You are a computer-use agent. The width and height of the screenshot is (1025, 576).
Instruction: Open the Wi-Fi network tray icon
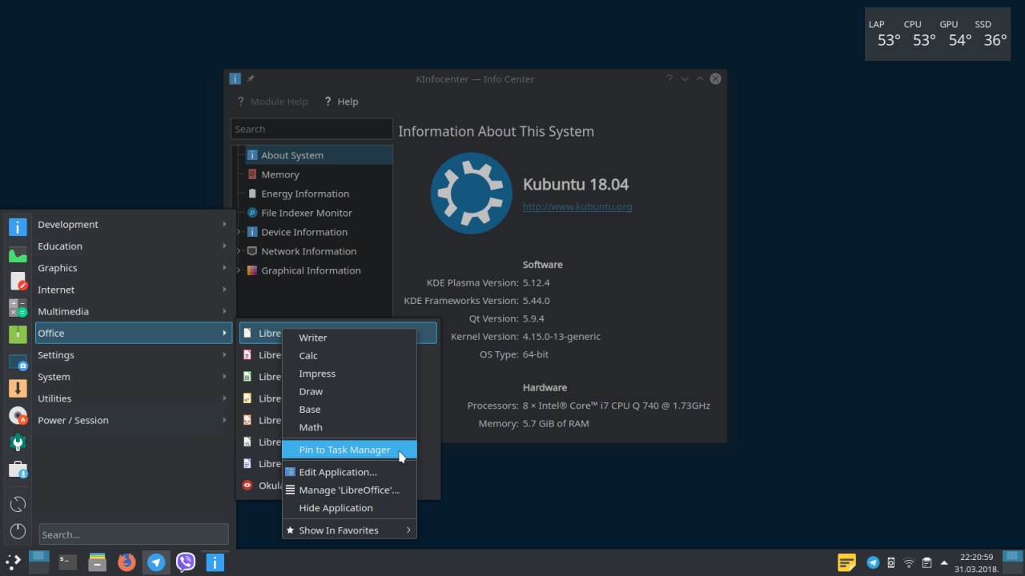coord(909,562)
